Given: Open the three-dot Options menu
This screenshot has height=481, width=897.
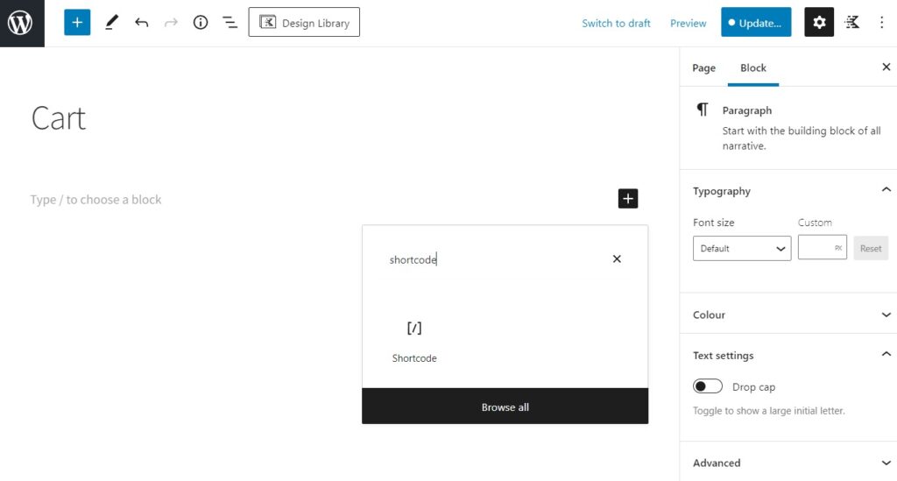Looking at the screenshot, I should (x=882, y=23).
